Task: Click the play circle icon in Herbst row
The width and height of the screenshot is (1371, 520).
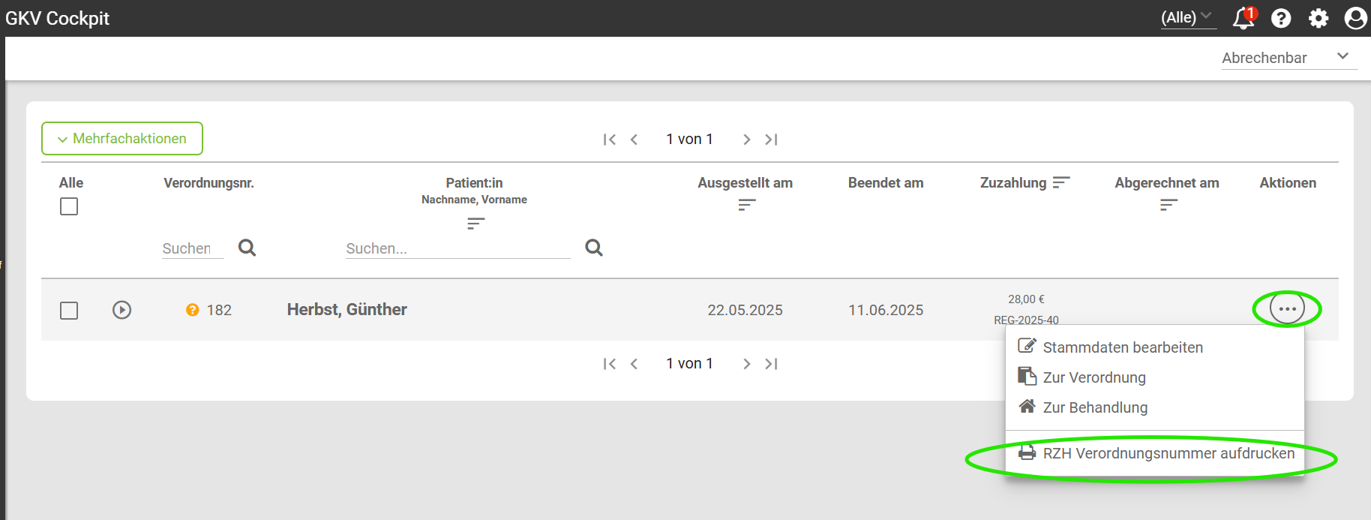Action: (x=122, y=310)
